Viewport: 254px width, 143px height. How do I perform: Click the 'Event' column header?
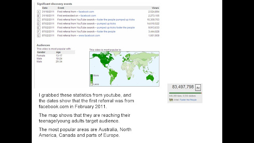[x=61, y=8]
